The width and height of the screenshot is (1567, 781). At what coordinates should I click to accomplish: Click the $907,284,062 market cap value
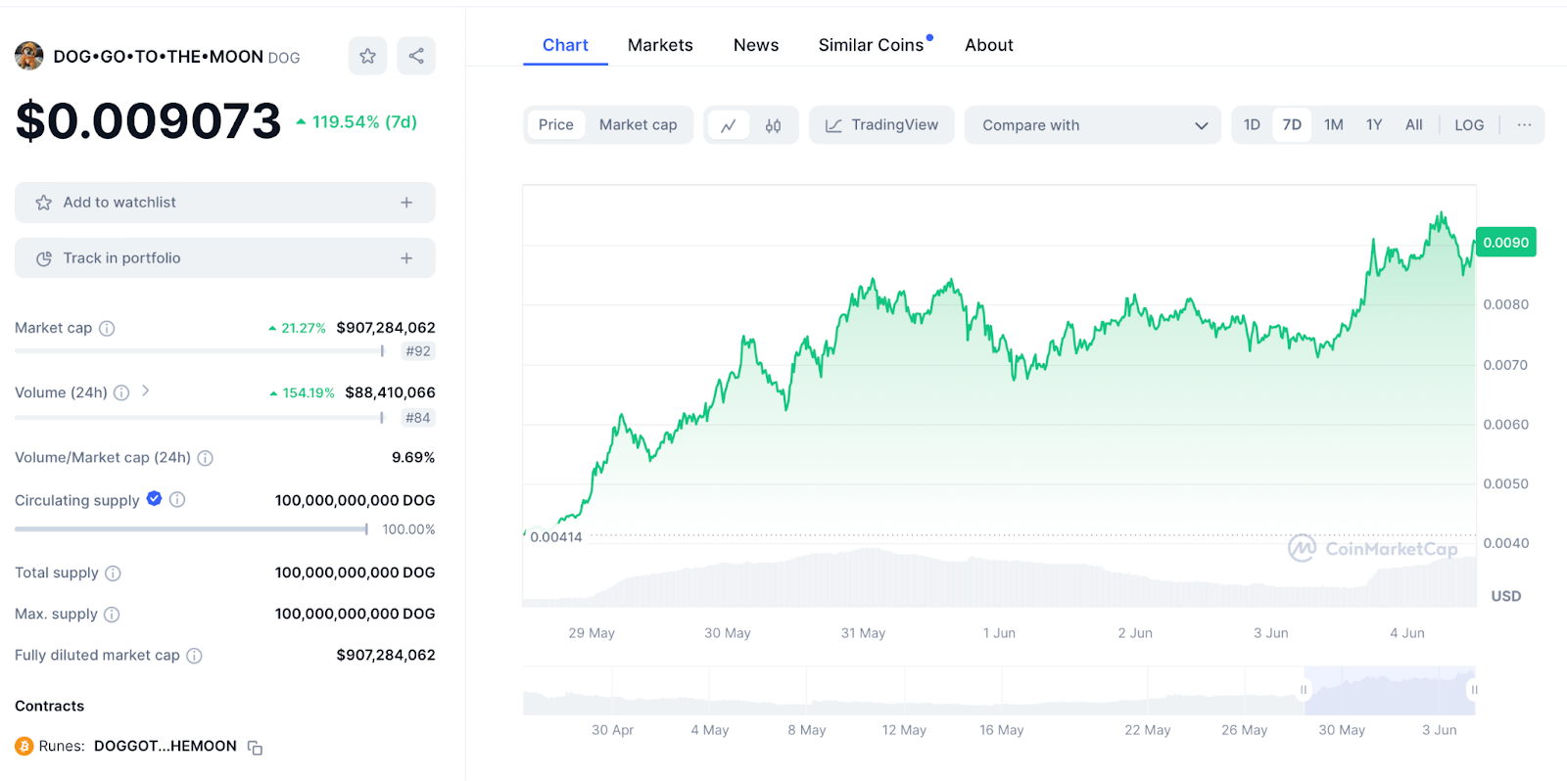click(386, 328)
